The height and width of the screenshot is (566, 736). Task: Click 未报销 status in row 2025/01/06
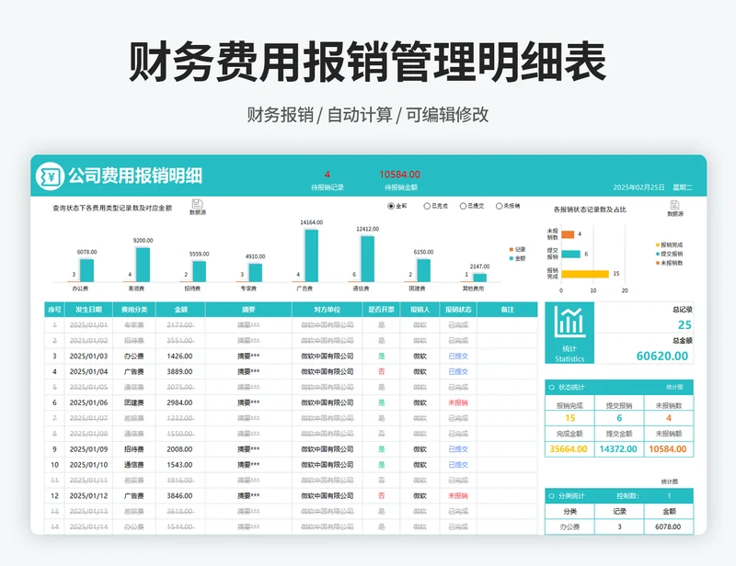pos(458,402)
